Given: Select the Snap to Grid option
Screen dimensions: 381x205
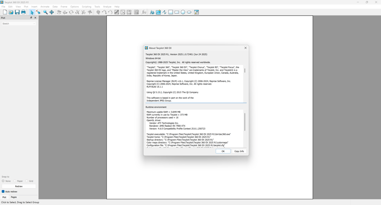Looking at the screenshot, I should click(x=27, y=181).
